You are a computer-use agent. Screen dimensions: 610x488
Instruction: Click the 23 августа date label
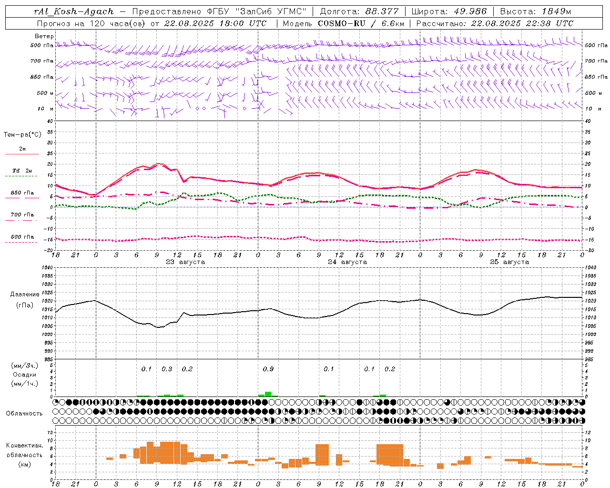click(x=185, y=262)
